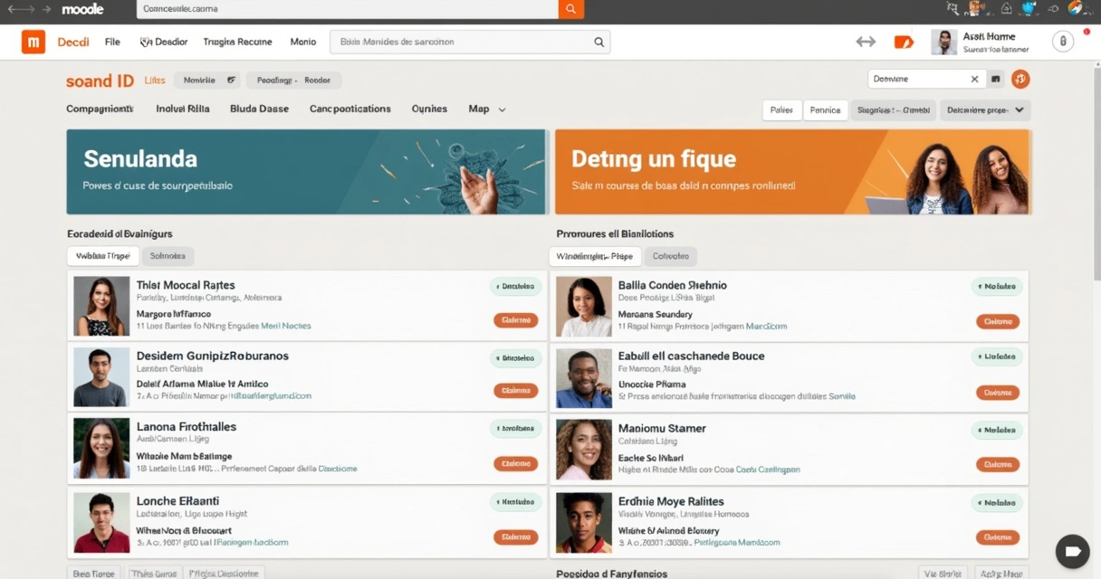Click the circular lock icon near Asstl Hamme
The height and width of the screenshot is (579, 1101).
(1063, 41)
